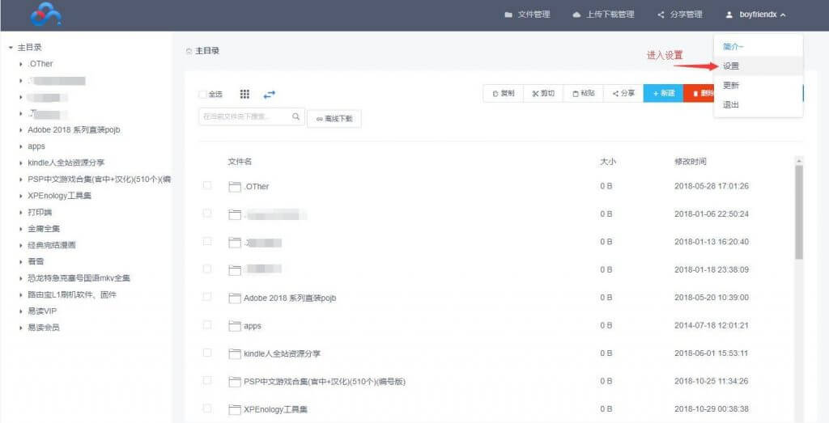Tick checkbox beside kindle人全站资源分享
Image resolution: width=829 pixels, height=423 pixels.
pos(207,353)
